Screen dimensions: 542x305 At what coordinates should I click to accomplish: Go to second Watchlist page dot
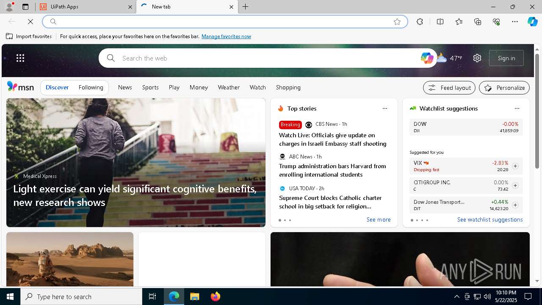(x=417, y=220)
